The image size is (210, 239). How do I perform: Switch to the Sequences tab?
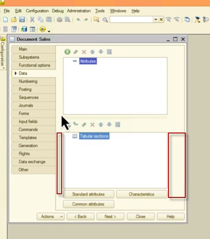click(x=33, y=97)
